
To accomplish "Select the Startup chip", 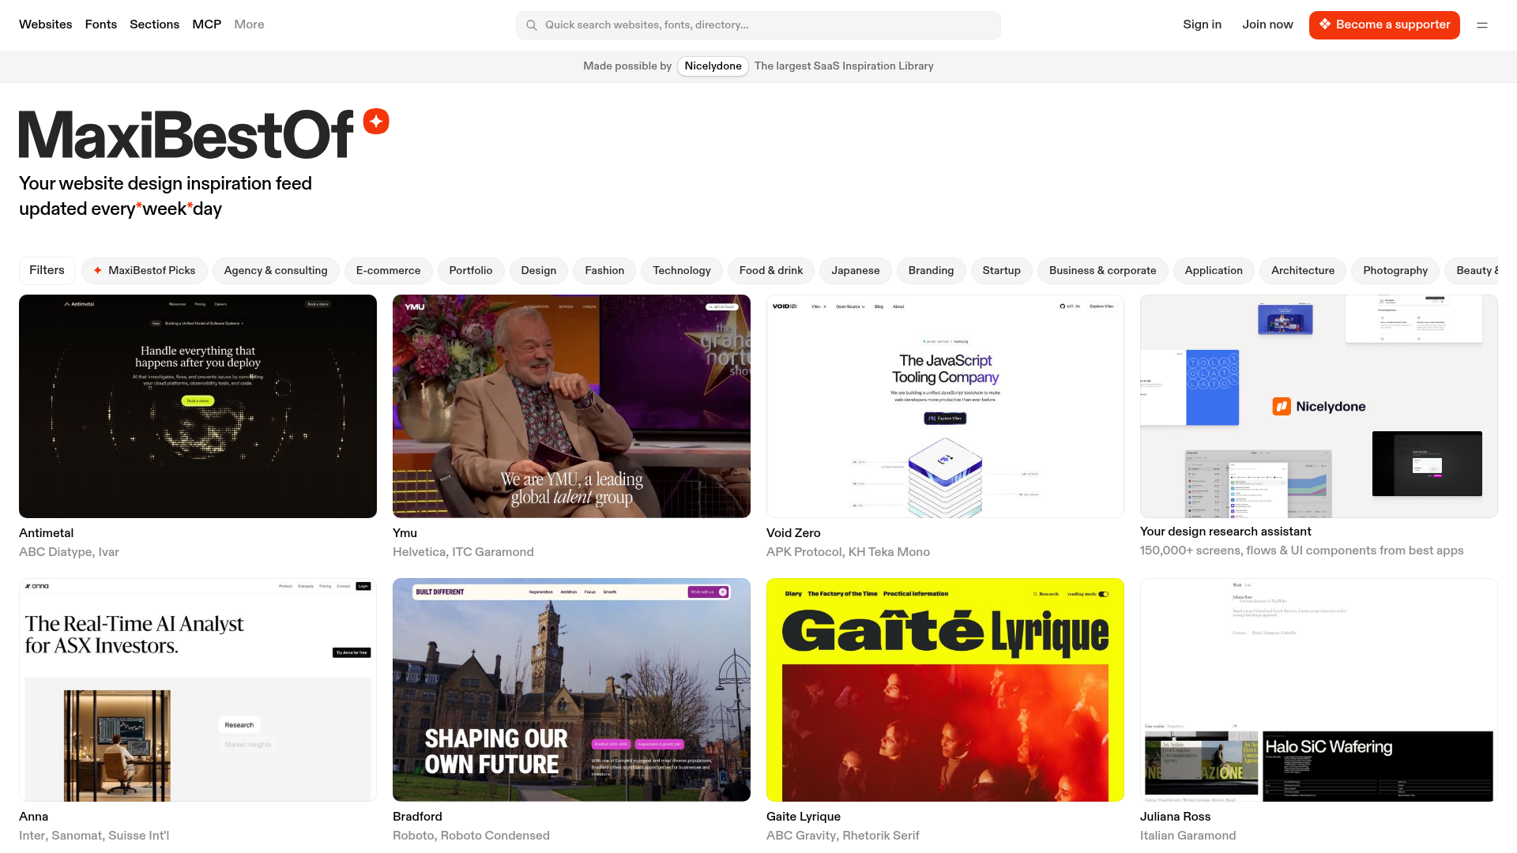I will click(x=1002, y=270).
